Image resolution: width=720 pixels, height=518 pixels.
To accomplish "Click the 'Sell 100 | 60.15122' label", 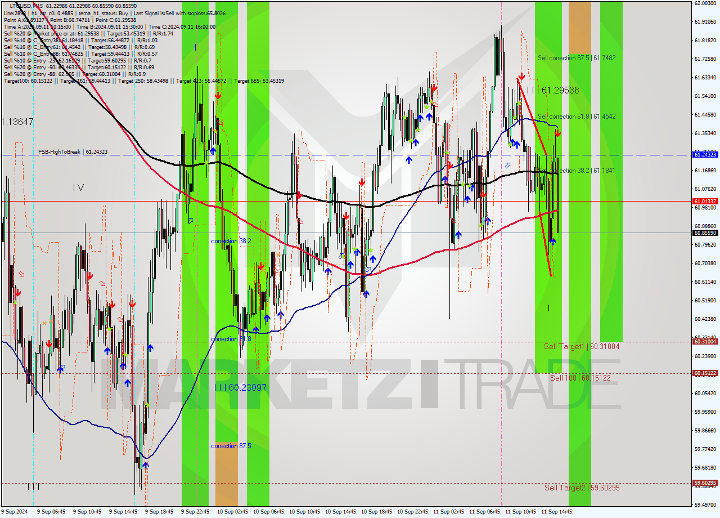I will 580,378.
